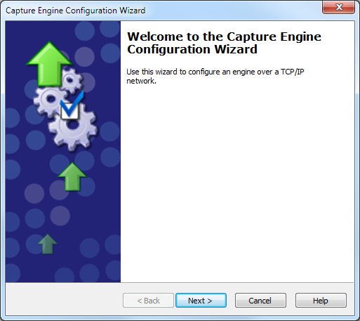The width and height of the screenshot is (360, 321).
Task: Click the gray button bar left of Back
Action: pos(63,301)
